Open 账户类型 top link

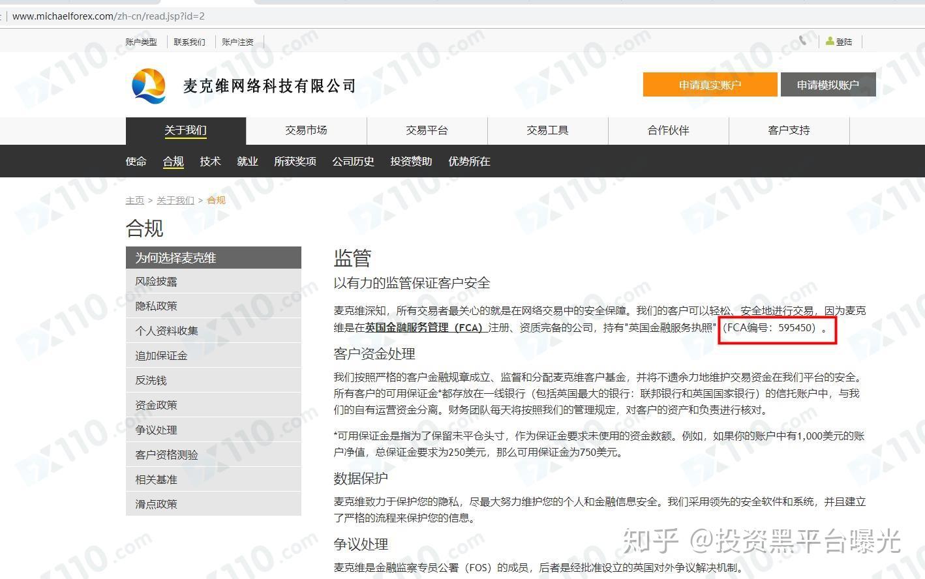click(x=141, y=42)
